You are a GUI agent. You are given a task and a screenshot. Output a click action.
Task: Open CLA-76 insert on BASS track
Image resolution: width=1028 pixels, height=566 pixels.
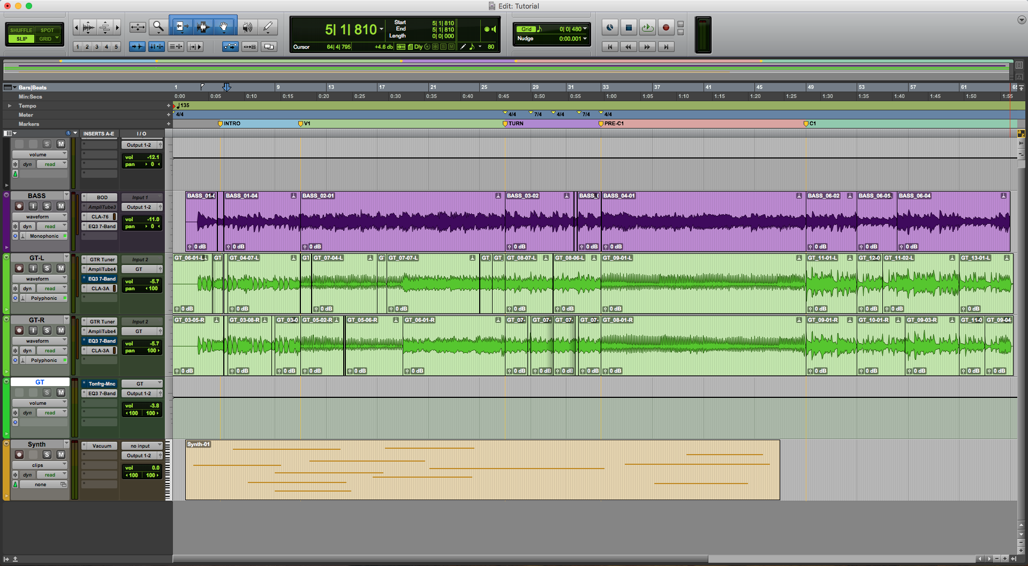click(x=100, y=217)
